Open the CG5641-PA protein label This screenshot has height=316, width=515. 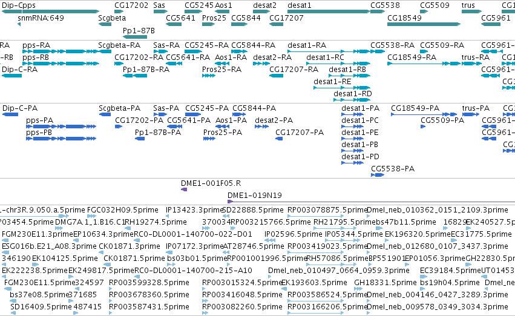pos(189,120)
